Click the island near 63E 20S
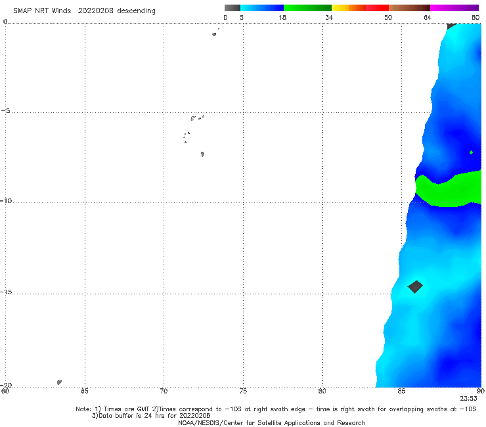Screen dimensions: 486x427 [x=59, y=382]
